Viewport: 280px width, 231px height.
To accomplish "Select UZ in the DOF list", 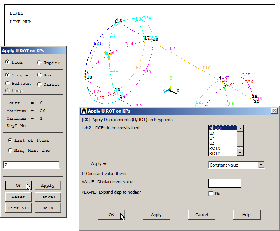I will point(223,143).
